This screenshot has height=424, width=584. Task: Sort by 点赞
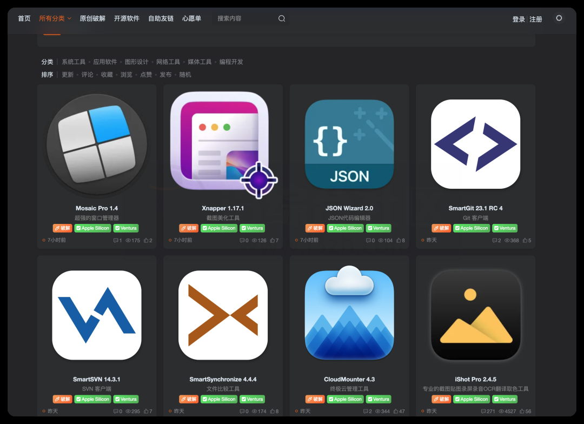coord(146,75)
